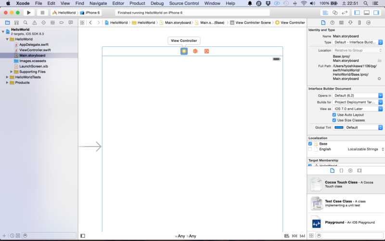The width and height of the screenshot is (385, 241).
Task: Open ViewController.swift in the navigator
Action: [35, 50]
